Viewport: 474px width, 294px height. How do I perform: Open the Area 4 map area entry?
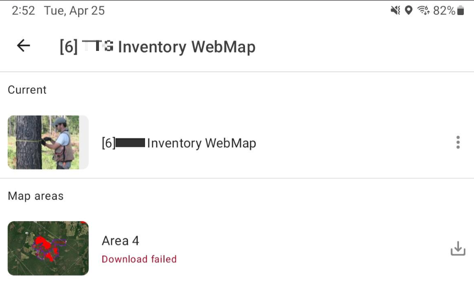point(194,248)
